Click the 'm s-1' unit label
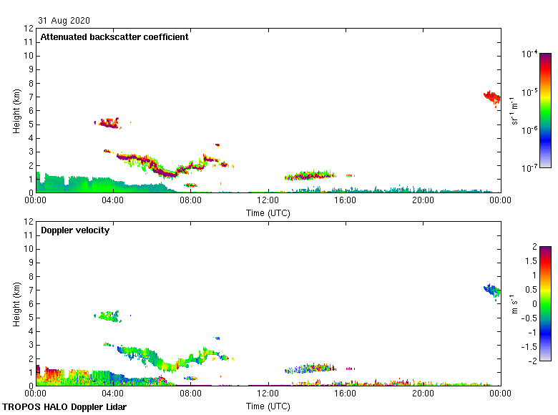 [514, 303]
